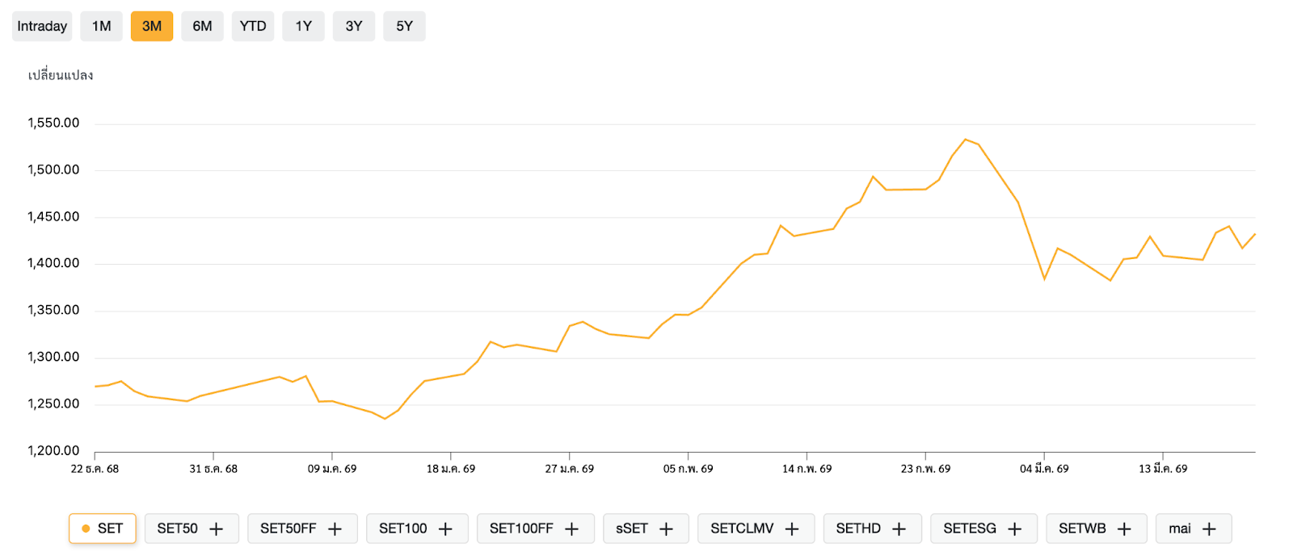Click the plus icon beside SETHD

pyautogui.click(x=899, y=529)
